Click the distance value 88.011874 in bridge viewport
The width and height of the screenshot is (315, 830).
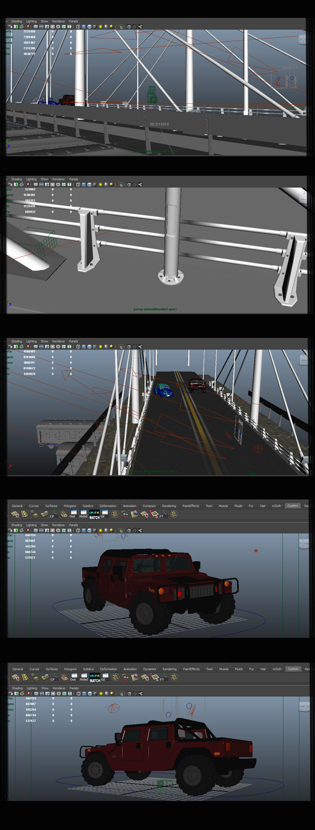pos(160,125)
